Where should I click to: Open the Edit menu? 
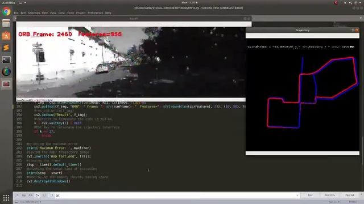point(23,13)
